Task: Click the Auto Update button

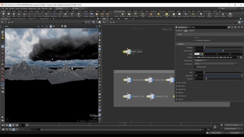Action: pyautogui.click(x=235, y=133)
